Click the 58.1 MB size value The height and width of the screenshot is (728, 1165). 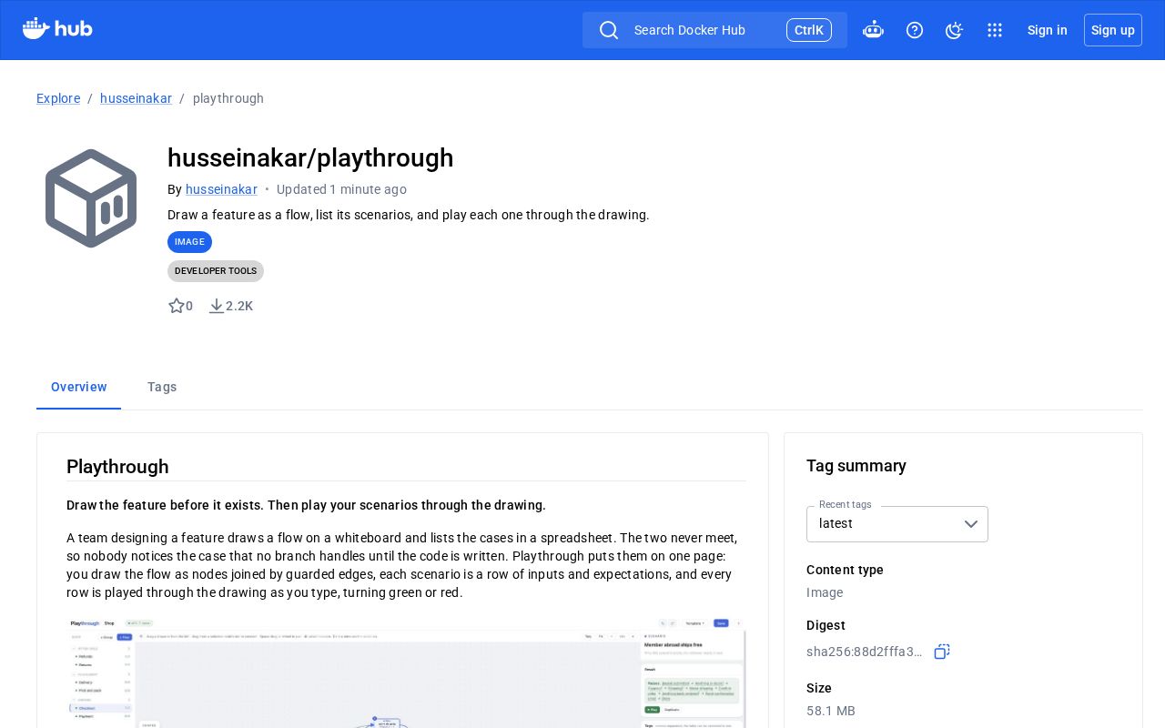tap(831, 711)
